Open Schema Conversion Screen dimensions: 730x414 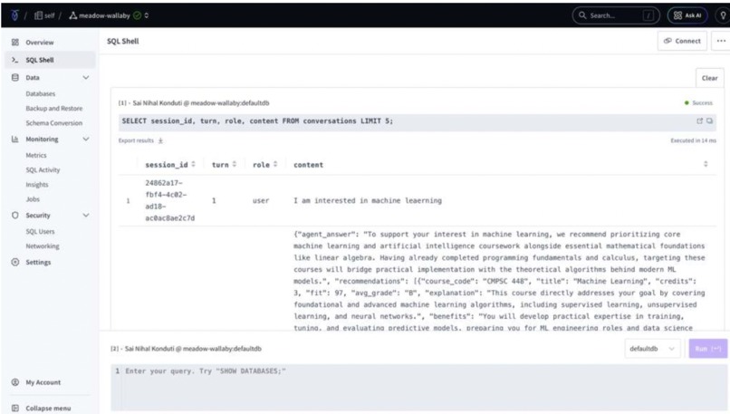(54, 123)
